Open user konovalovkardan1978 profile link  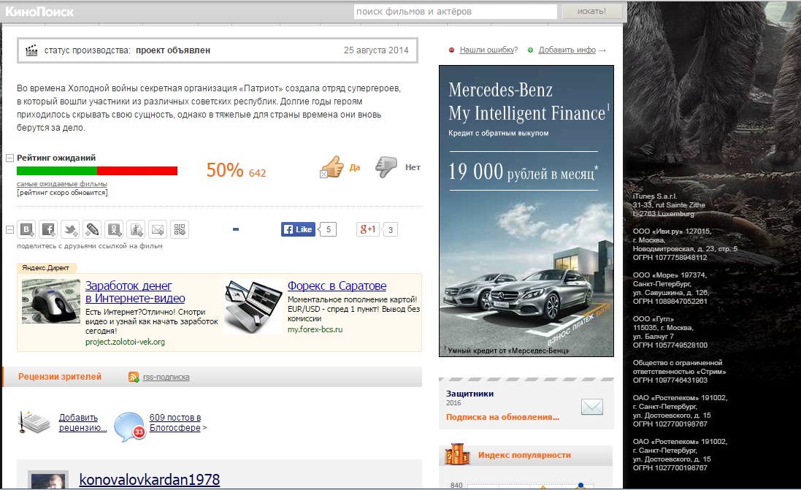[x=150, y=479]
